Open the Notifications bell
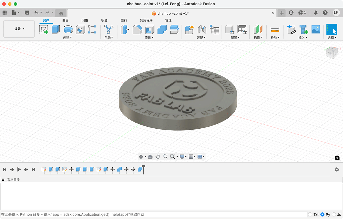This screenshot has width=343, height=219. pyautogui.click(x=316, y=13)
